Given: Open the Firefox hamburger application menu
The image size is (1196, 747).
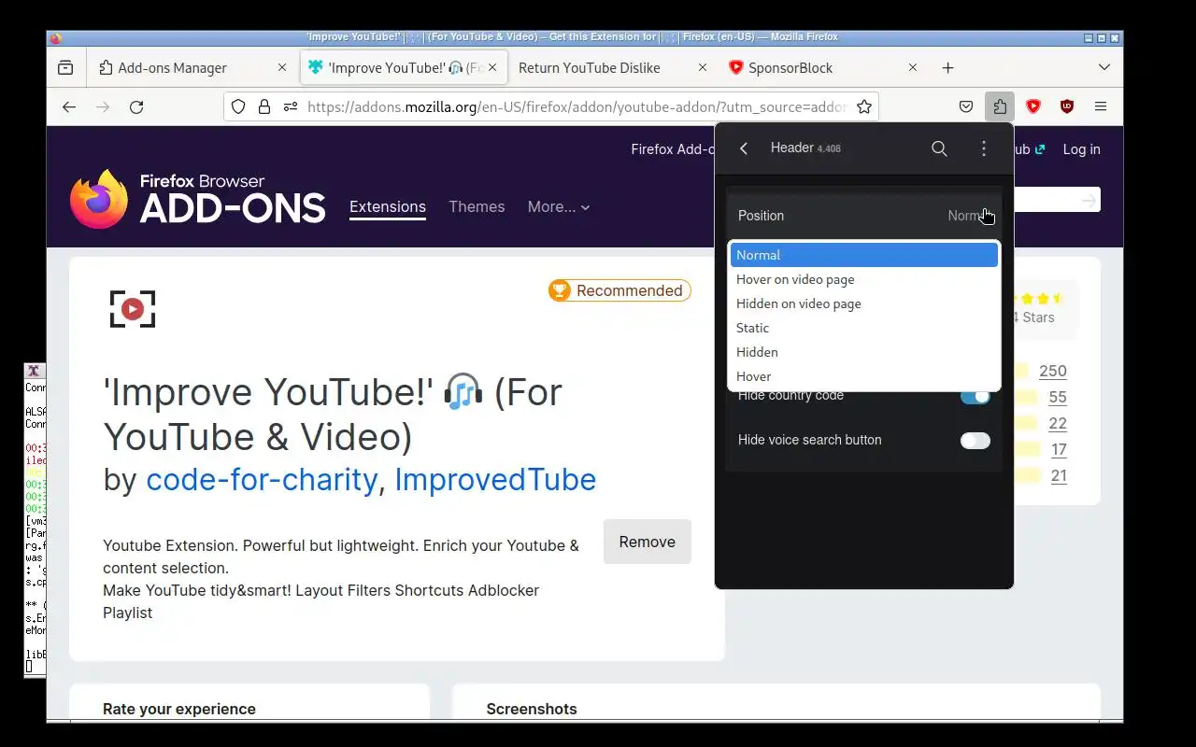Looking at the screenshot, I should coord(1101,106).
